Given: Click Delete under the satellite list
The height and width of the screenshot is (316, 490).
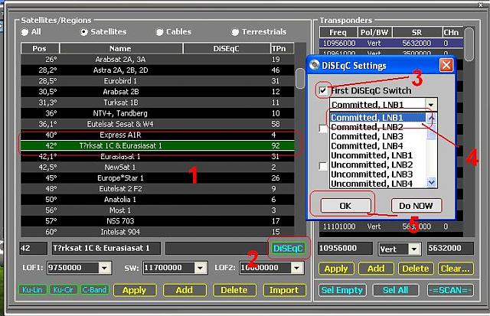Looking at the screenshot, I should 234,290.
